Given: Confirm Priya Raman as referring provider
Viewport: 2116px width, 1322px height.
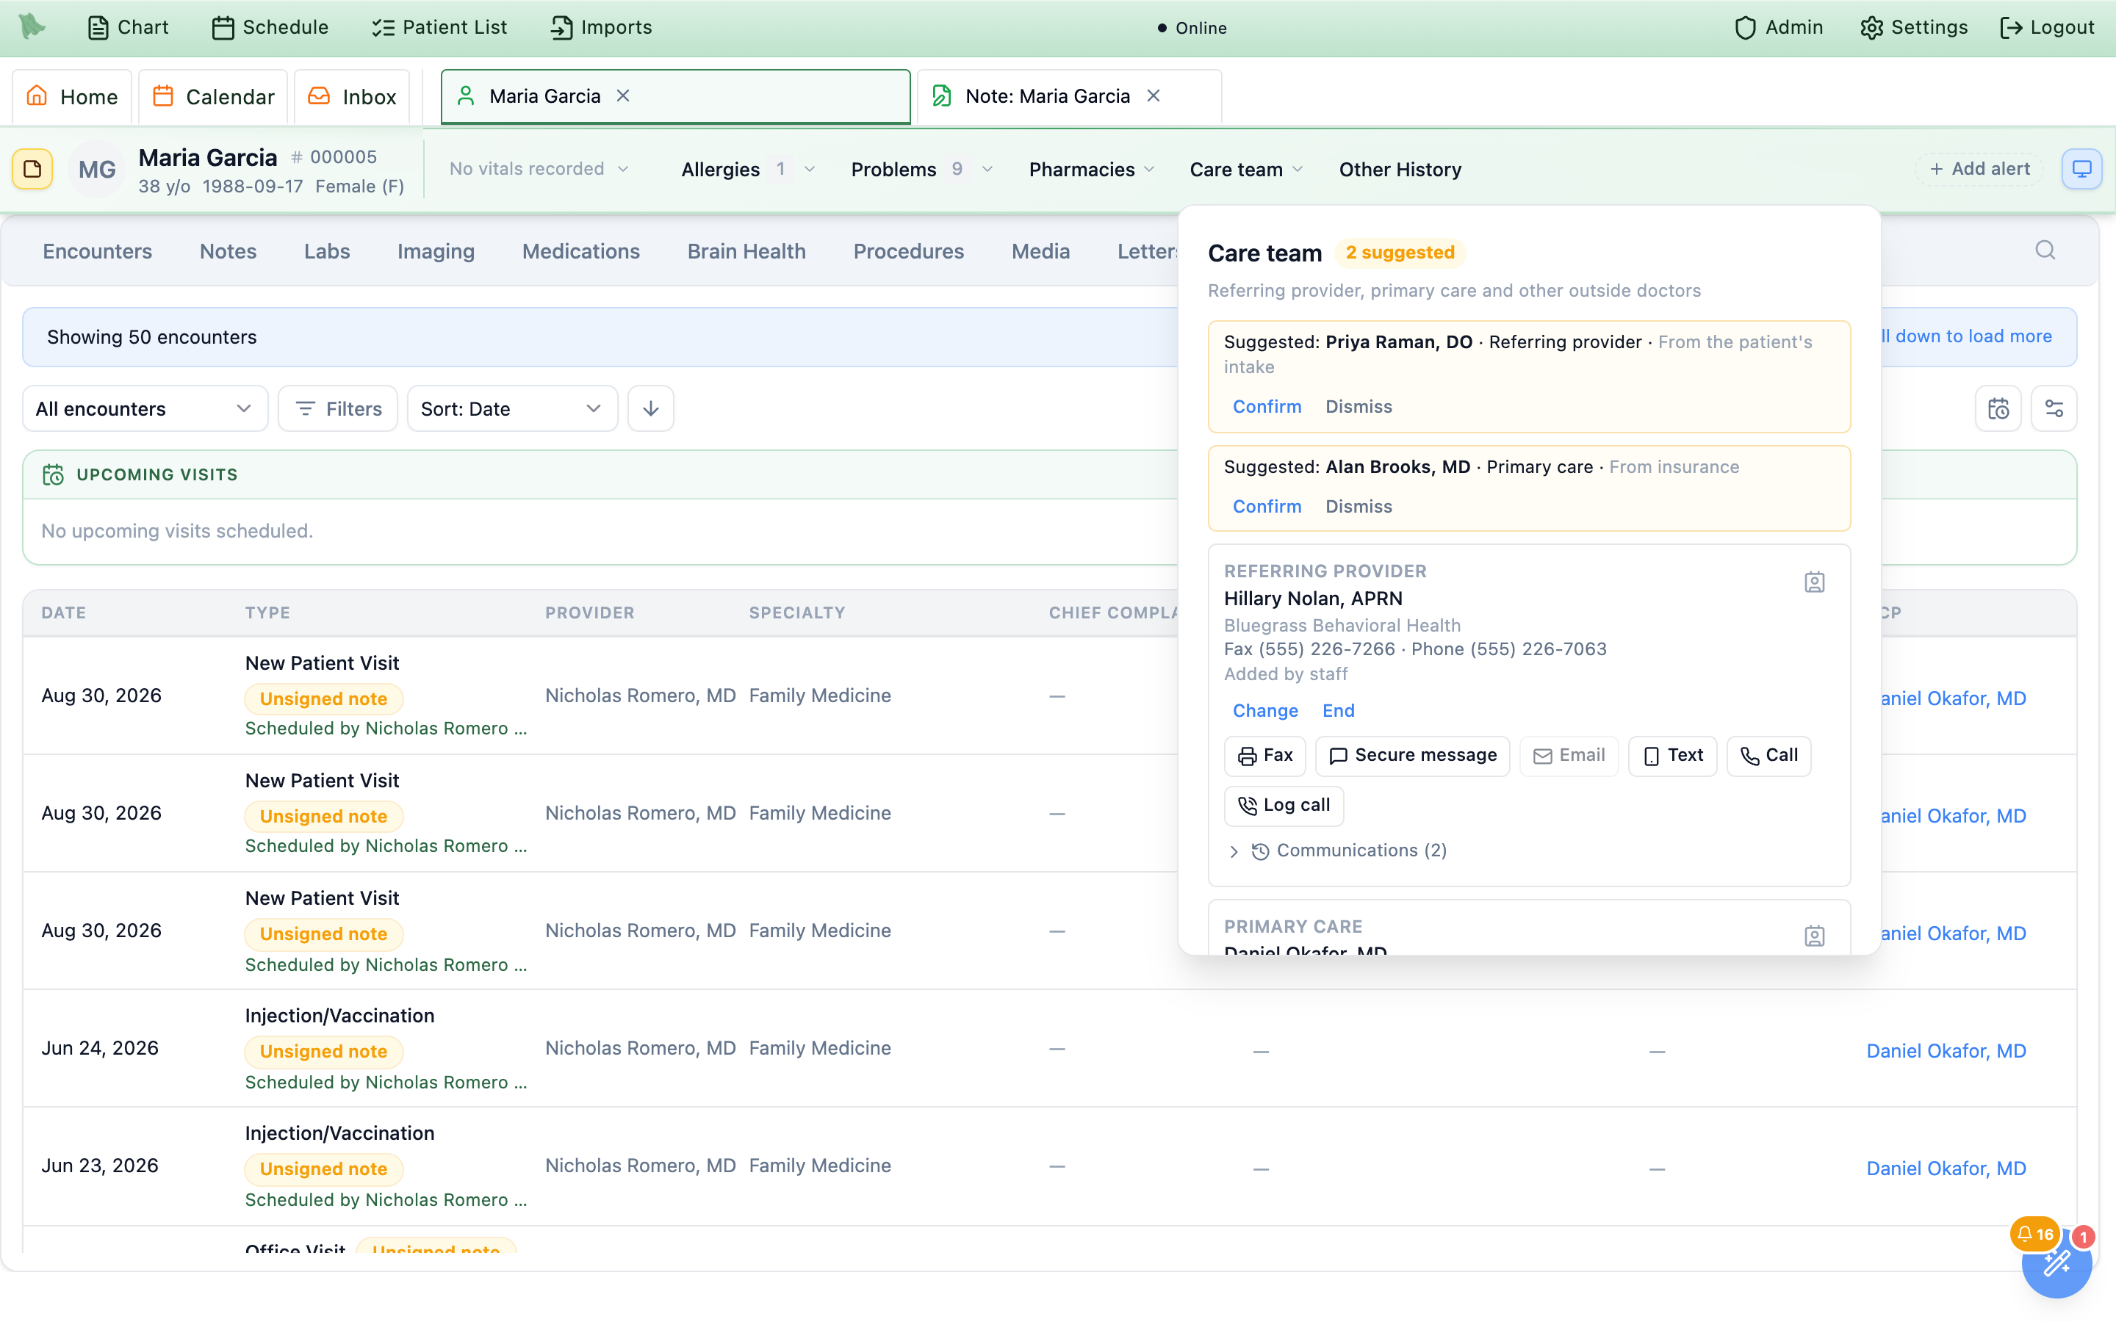Looking at the screenshot, I should [1267, 407].
